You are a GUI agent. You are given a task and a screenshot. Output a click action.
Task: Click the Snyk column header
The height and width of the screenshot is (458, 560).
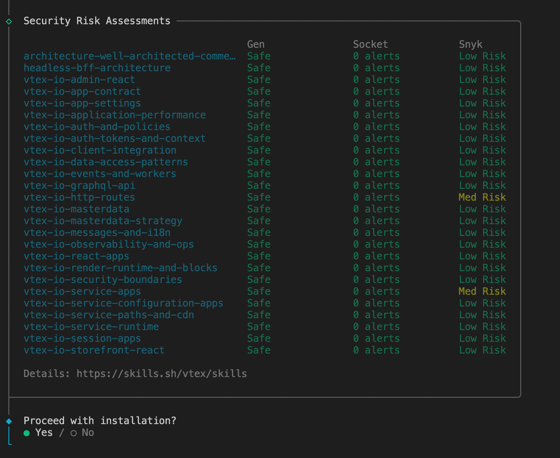pos(471,44)
